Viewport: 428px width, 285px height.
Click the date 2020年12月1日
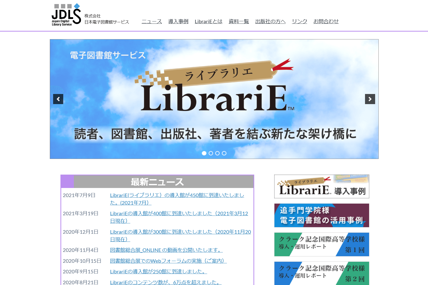click(x=80, y=232)
